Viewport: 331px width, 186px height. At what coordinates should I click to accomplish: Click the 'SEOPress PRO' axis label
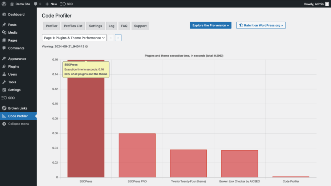[x=137, y=181]
